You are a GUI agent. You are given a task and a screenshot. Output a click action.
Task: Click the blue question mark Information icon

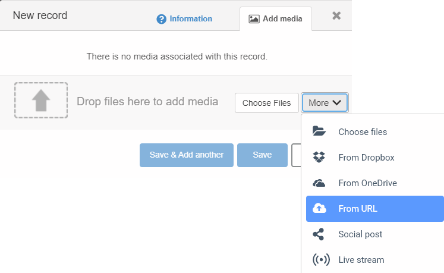pos(162,19)
